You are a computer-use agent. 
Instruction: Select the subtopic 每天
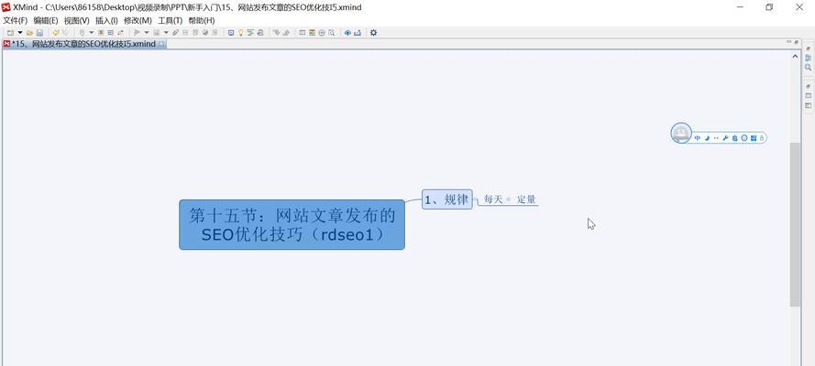493,199
